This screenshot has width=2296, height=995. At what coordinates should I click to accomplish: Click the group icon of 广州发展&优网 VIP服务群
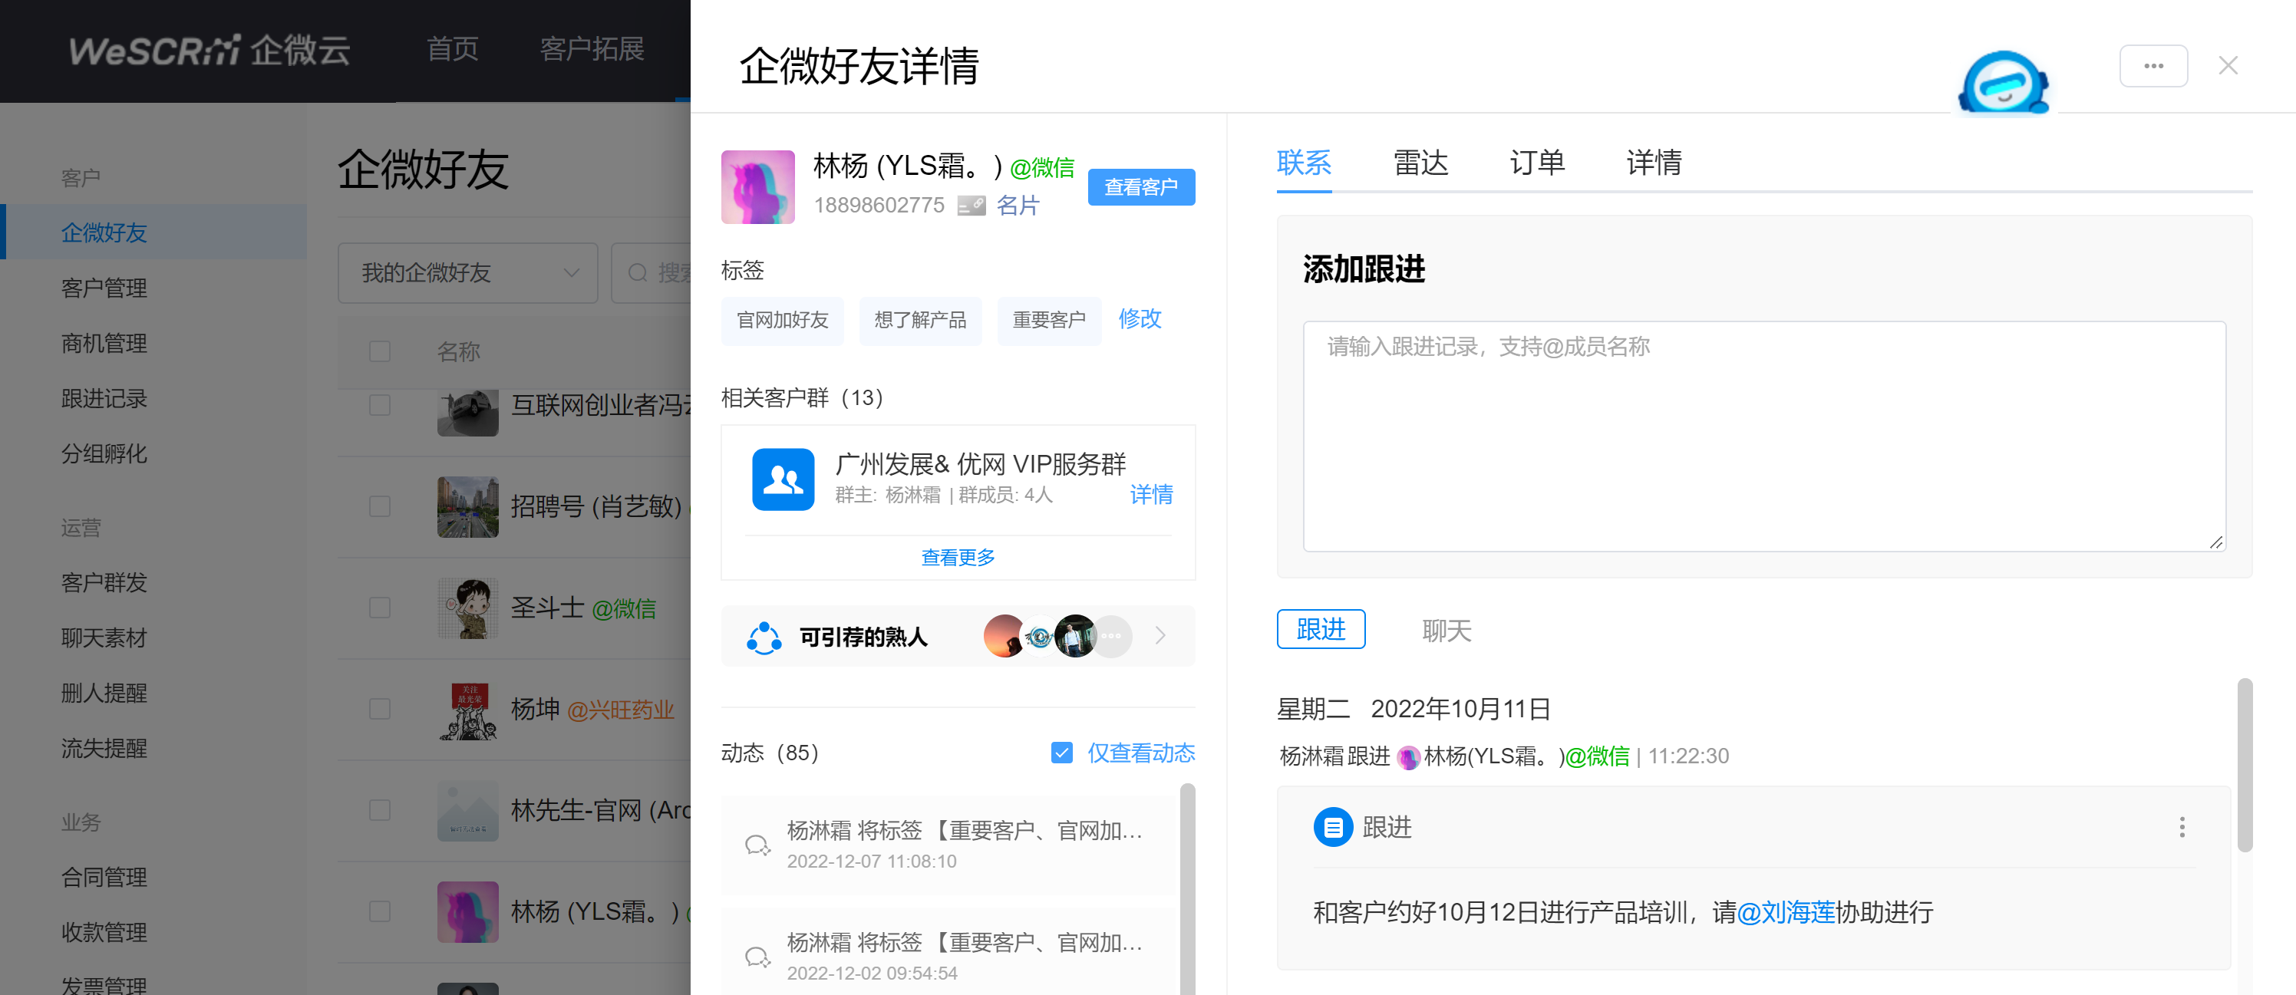click(783, 479)
